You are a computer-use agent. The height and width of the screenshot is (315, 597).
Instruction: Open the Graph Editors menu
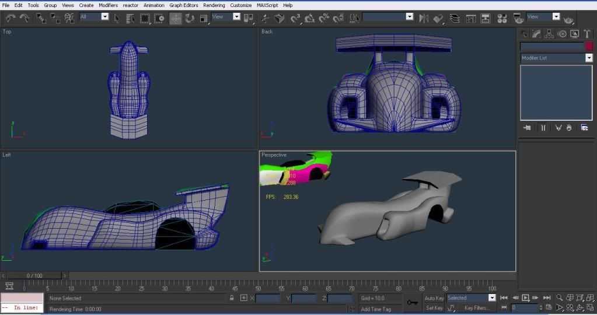184,5
